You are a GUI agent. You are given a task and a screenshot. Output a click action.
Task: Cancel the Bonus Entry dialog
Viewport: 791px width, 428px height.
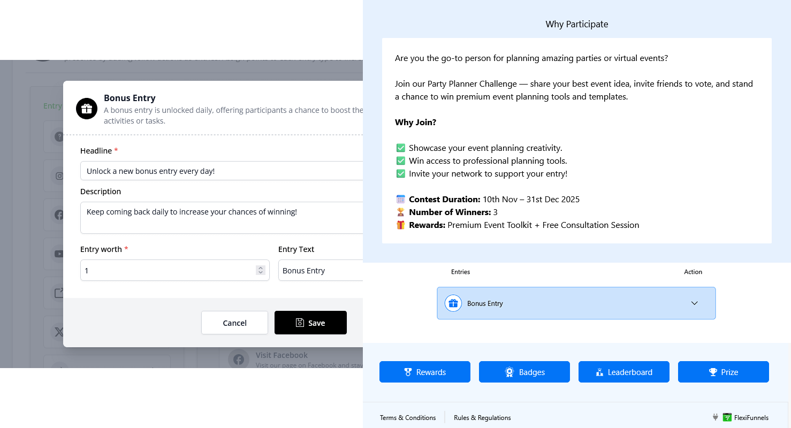point(234,323)
